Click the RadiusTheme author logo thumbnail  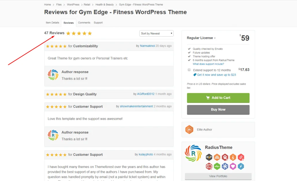(193, 153)
